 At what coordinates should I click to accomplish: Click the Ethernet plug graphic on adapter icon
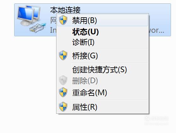tap(38, 28)
